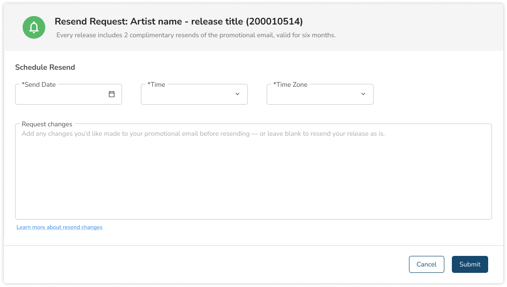Expand the Time Zone dropdown chevron
Image resolution: width=507 pixels, height=287 pixels.
pyautogui.click(x=363, y=94)
